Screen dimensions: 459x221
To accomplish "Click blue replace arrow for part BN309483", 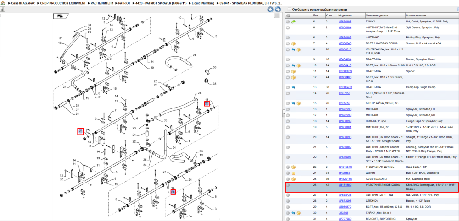I will coord(294,87).
